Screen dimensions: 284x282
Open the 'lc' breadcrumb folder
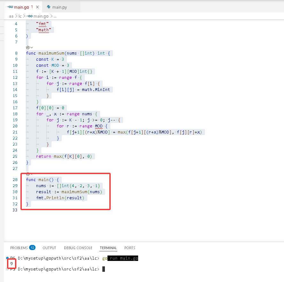coord(20,16)
